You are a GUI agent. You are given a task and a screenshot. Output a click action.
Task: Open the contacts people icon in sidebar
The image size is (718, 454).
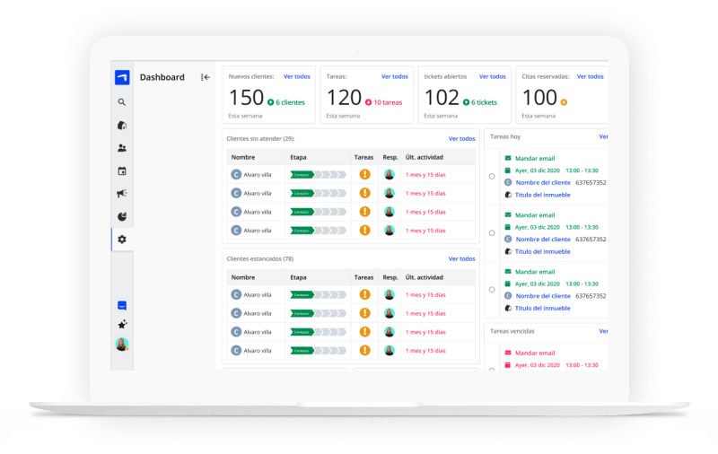(x=122, y=148)
